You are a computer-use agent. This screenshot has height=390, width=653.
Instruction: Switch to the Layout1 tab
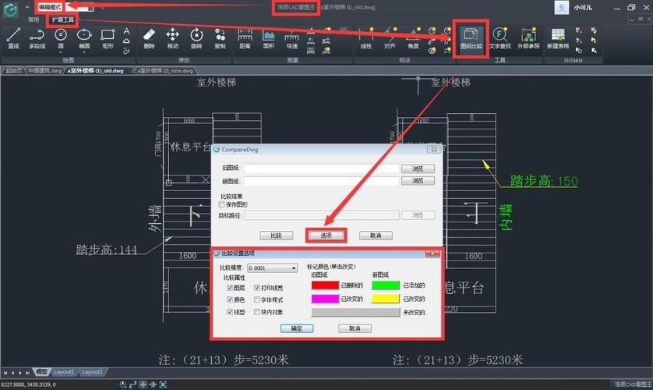point(64,371)
